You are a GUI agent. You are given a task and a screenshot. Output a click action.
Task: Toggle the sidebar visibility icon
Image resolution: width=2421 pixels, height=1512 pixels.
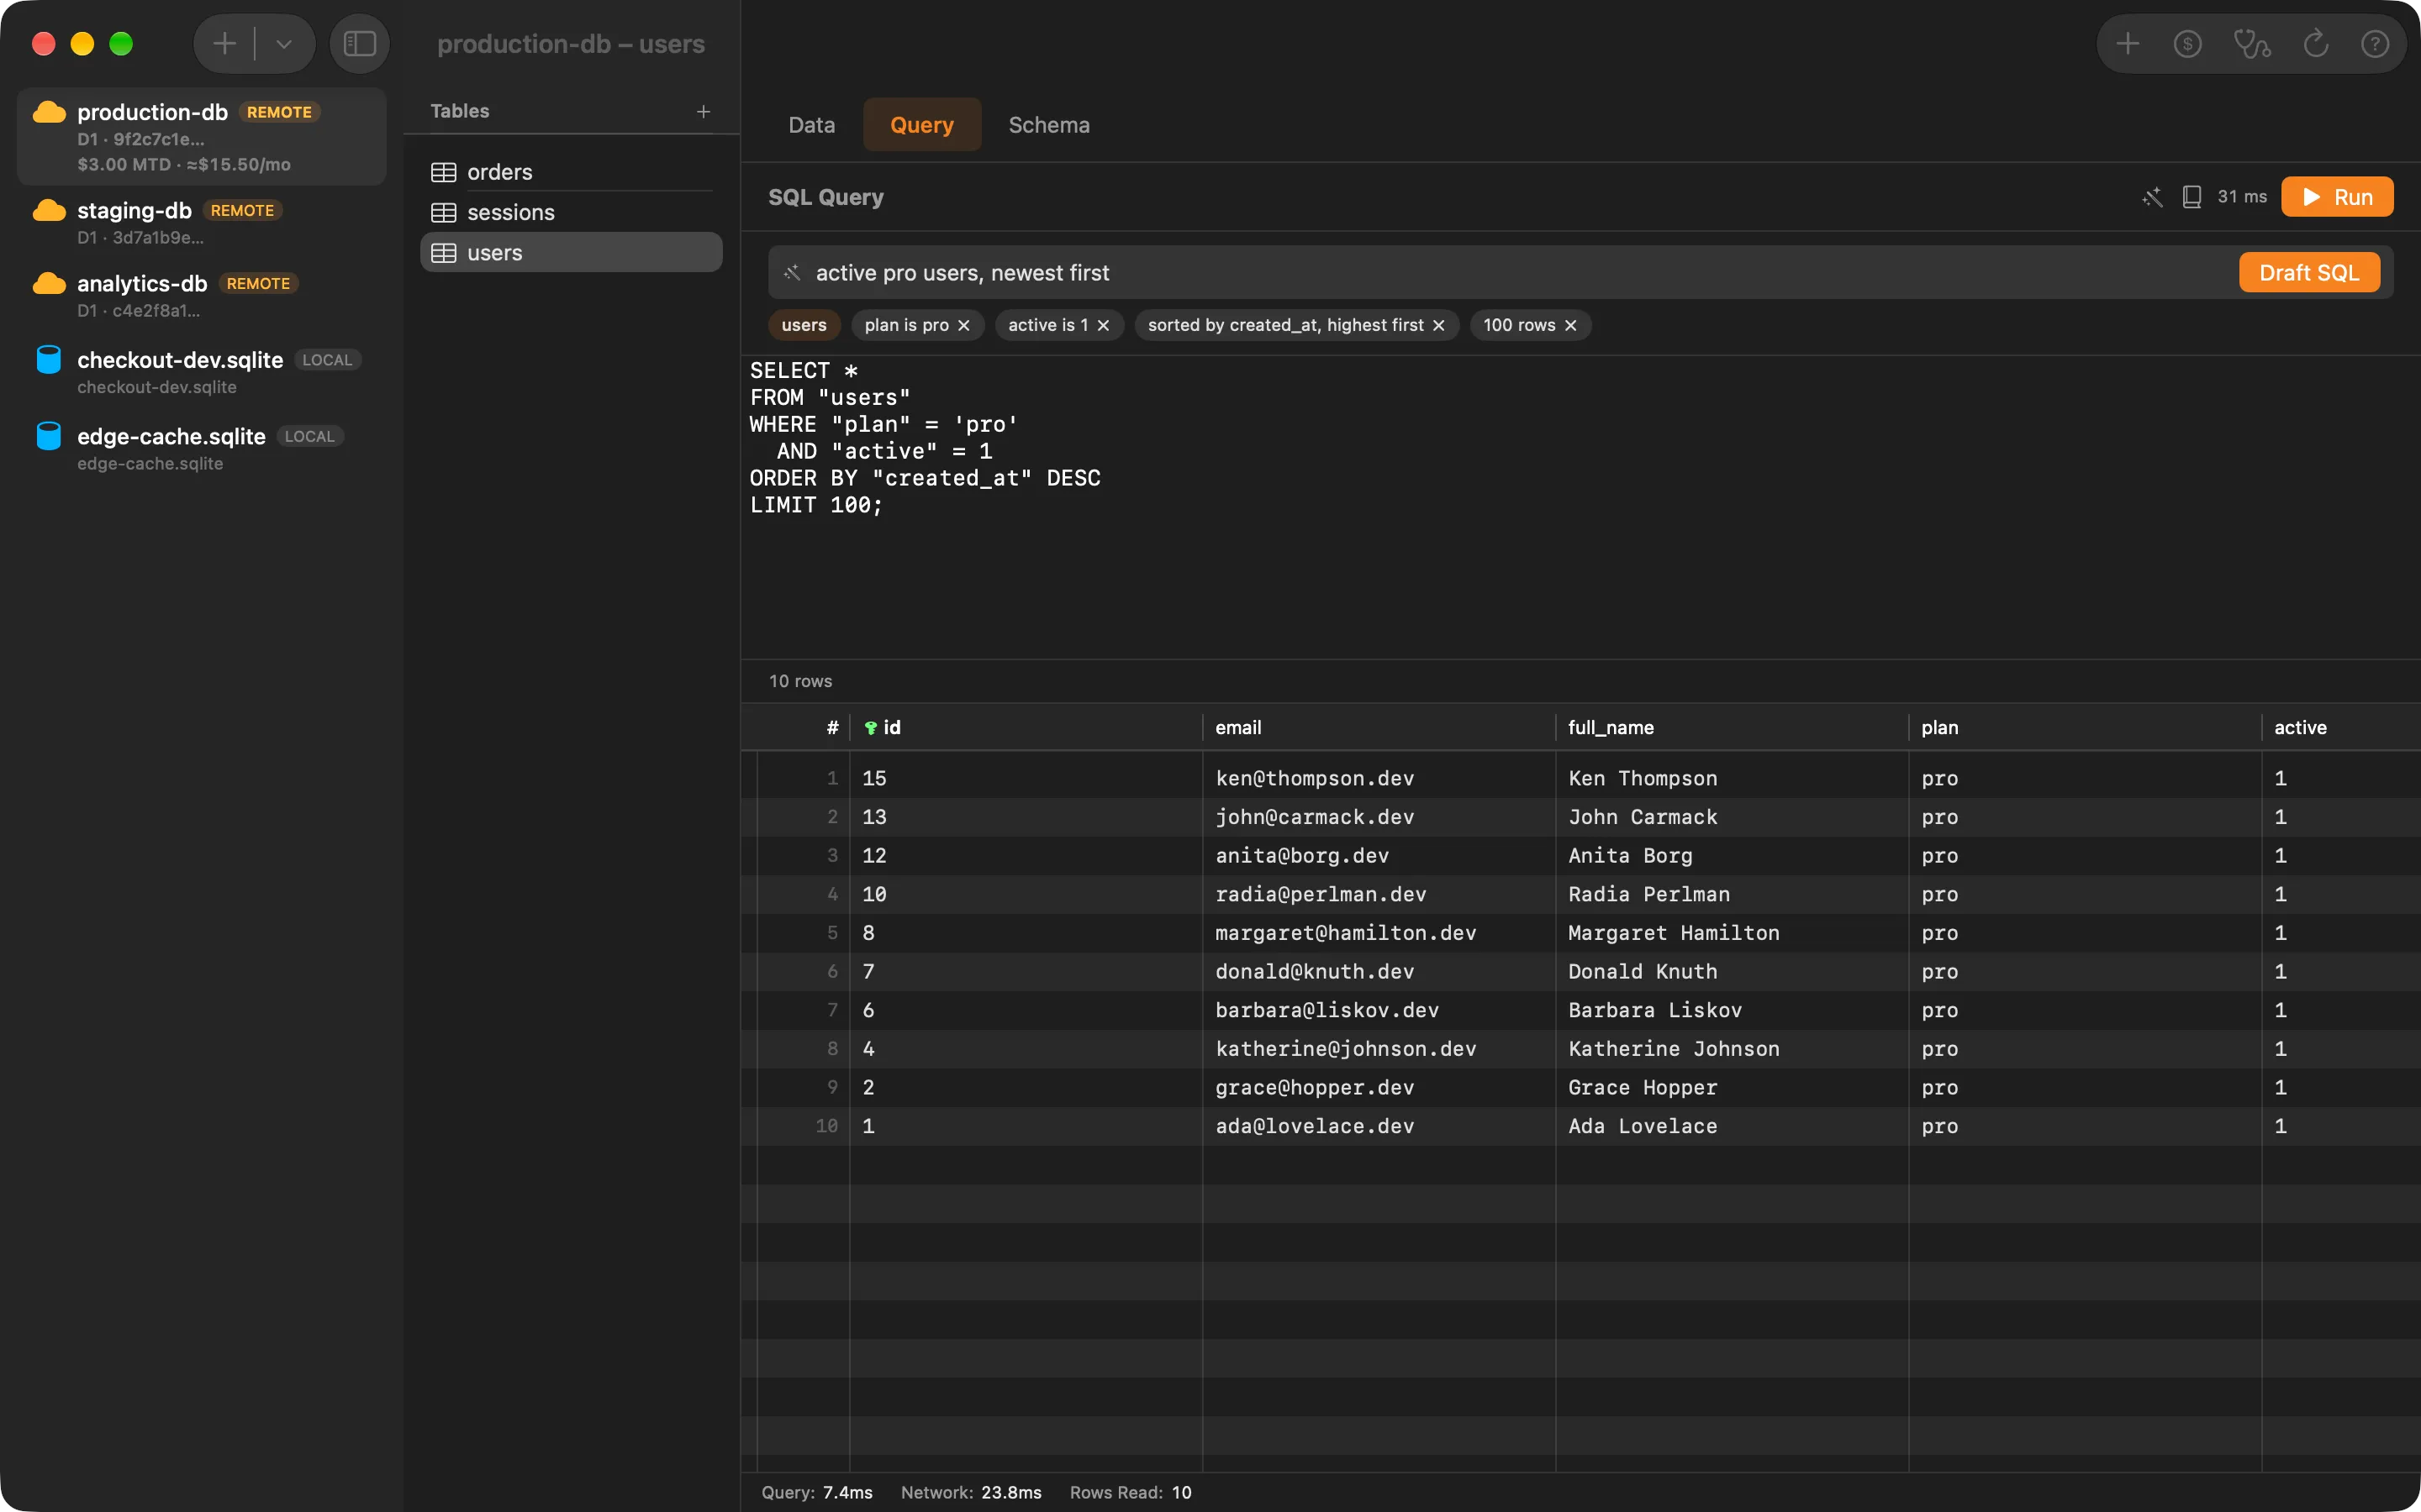point(360,44)
